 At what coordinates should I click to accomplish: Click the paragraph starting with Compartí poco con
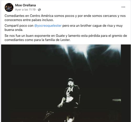[x=64, y=28]
